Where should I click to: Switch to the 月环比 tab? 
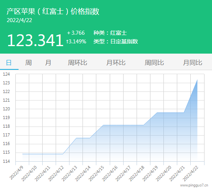point(116,63)
